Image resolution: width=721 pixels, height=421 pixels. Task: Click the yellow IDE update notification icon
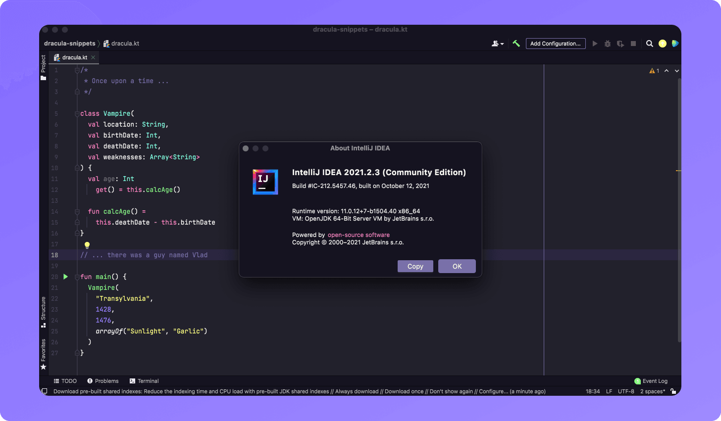663,44
